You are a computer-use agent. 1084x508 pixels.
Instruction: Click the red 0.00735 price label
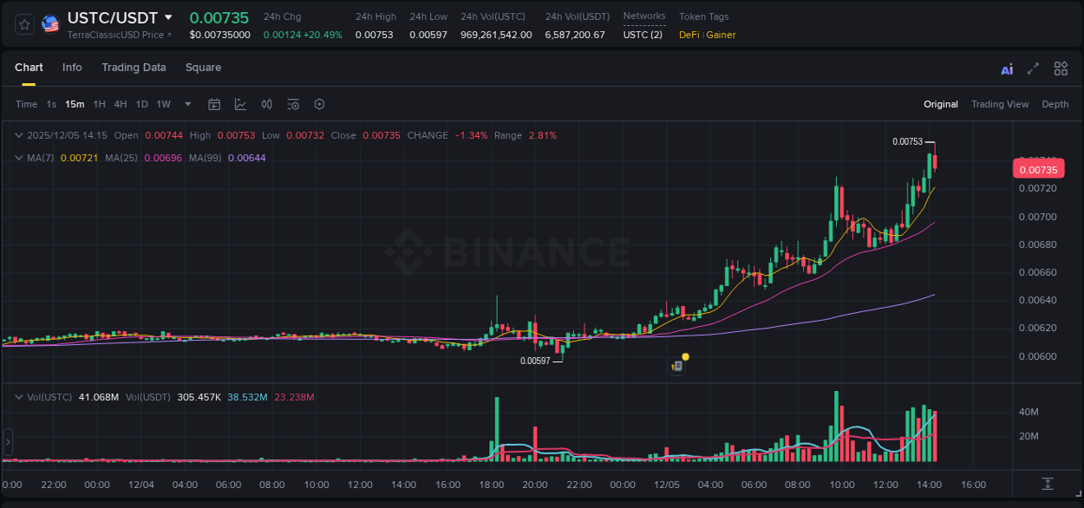click(1038, 168)
